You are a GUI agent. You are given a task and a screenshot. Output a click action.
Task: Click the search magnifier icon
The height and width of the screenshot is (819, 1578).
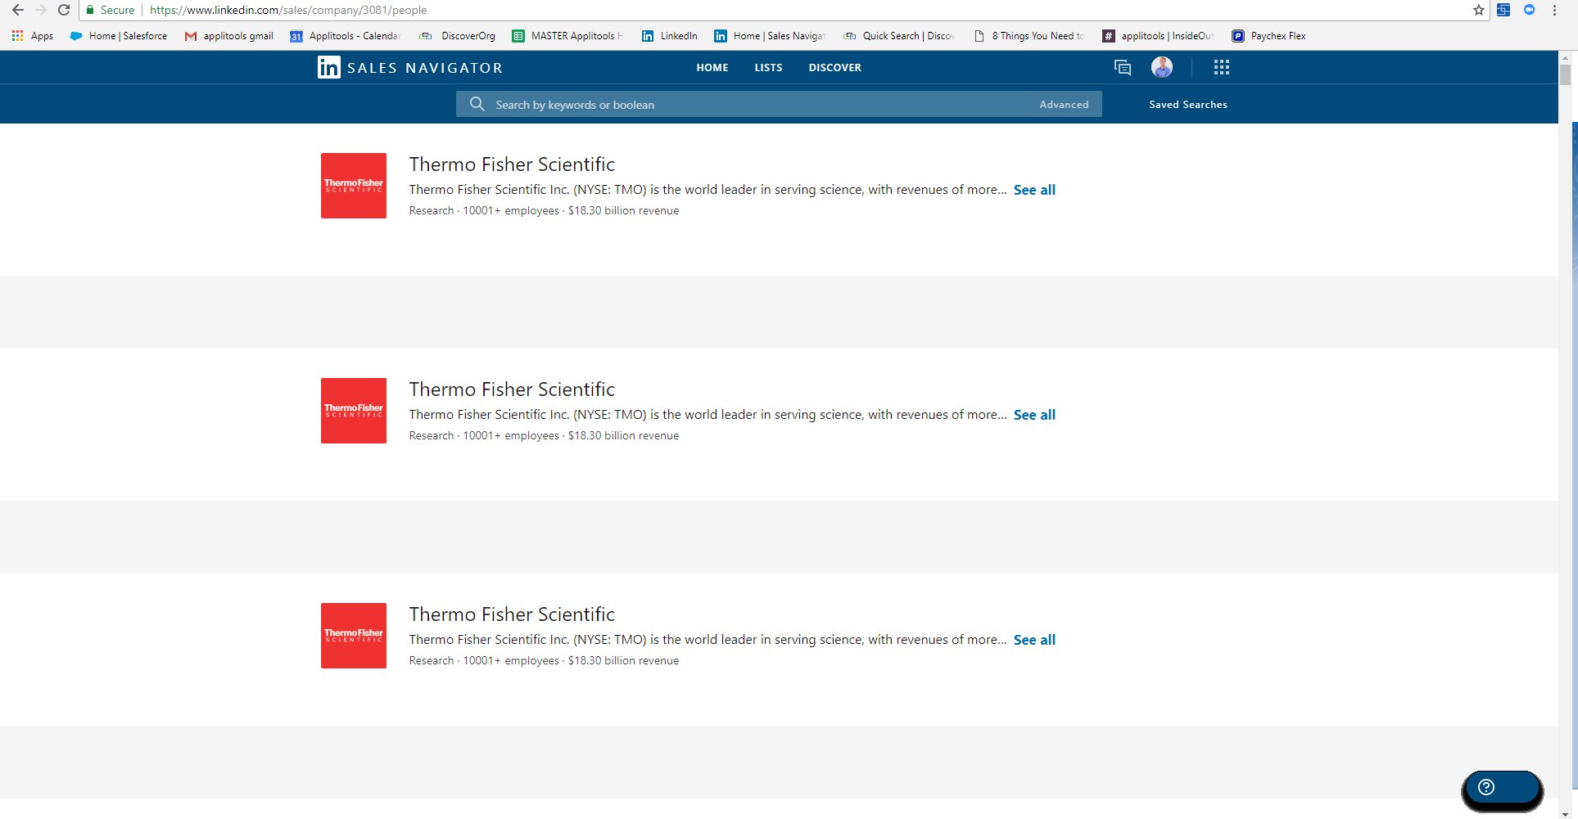click(477, 104)
